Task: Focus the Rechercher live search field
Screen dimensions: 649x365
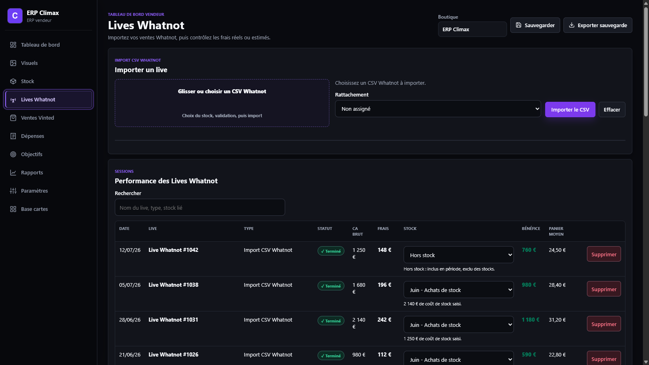Action: [x=200, y=207]
